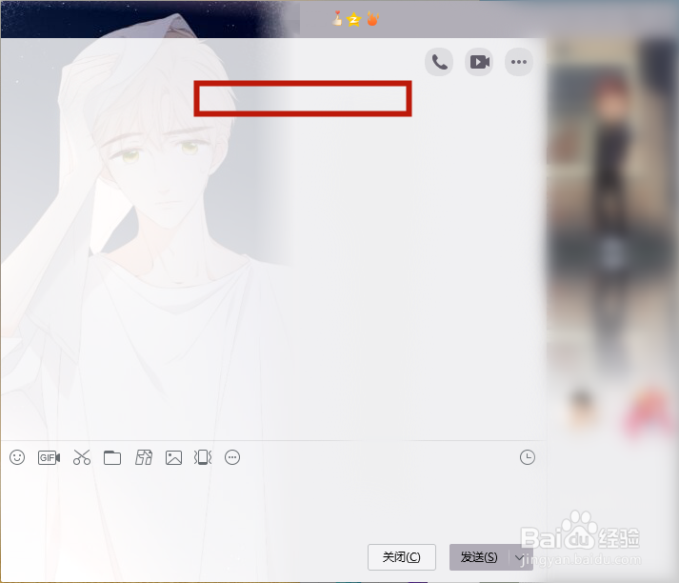The width and height of the screenshot is (679, 583).
Task: Start a voice call with phone icon
Action: 439,62
